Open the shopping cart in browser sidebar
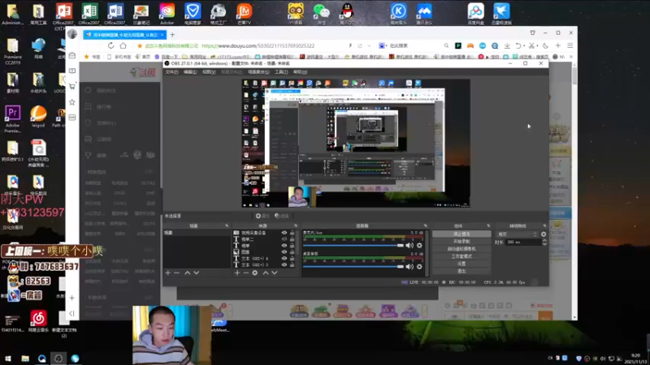 pyautogui.click(x=72, y=86)
